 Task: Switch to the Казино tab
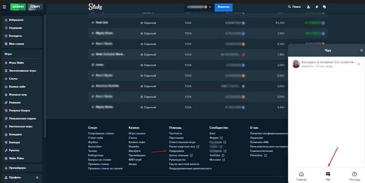18,7
